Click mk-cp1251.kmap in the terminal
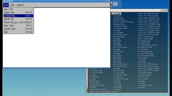 120,35
